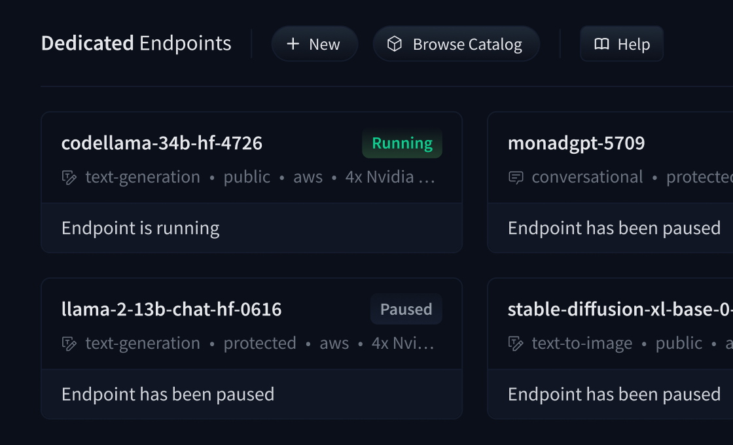733x445 pixels.
Task: Open the monadgpt-5709 endpoint
Action: (577, 143)
